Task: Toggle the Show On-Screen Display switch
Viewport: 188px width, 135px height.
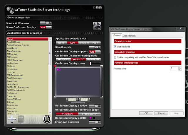Action: pos(46,28)
